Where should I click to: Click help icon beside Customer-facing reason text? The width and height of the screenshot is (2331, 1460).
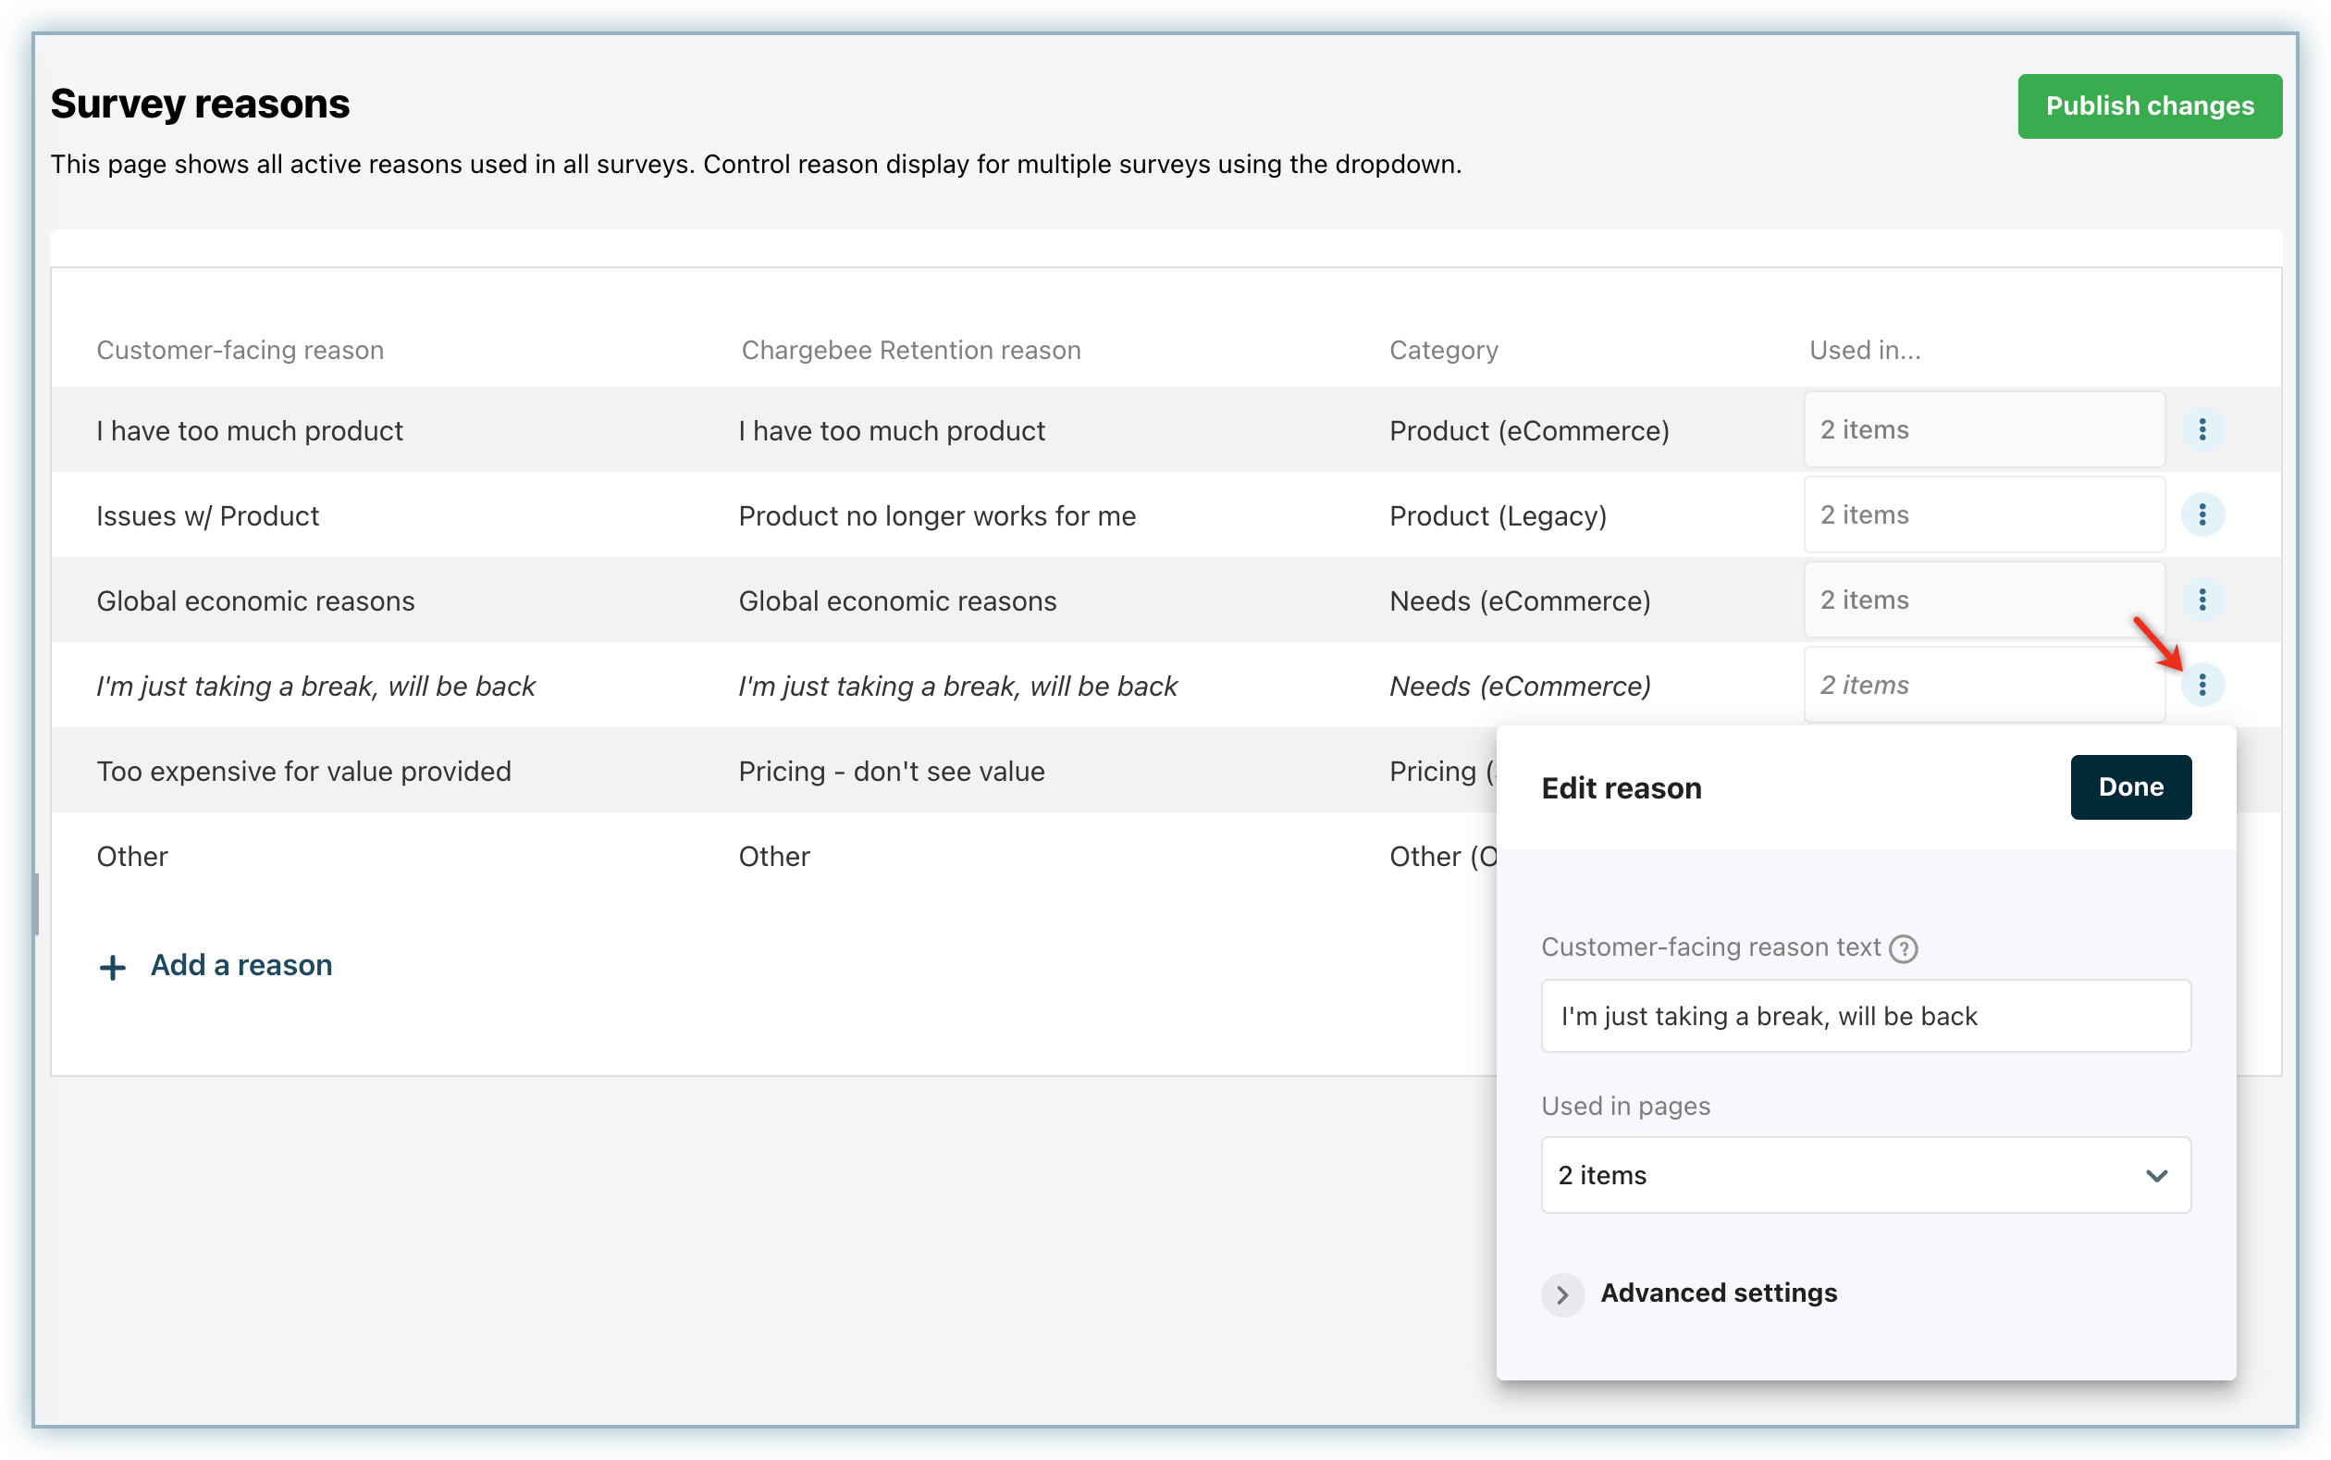[x=1903, y=948]
